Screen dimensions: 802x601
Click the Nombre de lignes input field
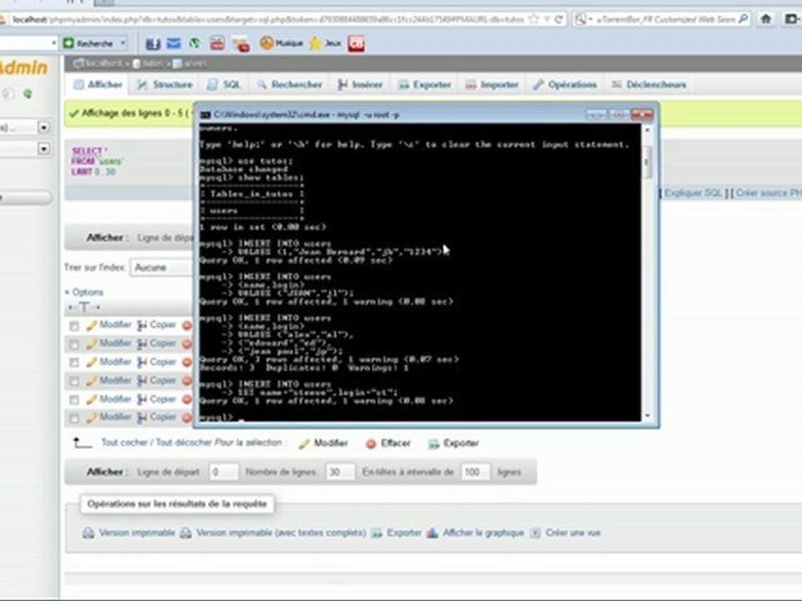[340, 472]
